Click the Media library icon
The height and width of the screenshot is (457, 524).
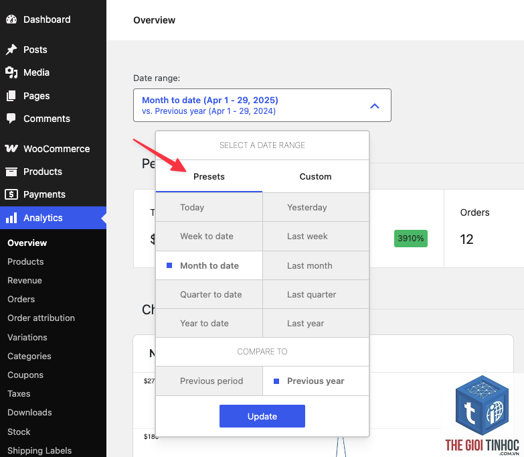pyautogui.click(x=11, y=72)
